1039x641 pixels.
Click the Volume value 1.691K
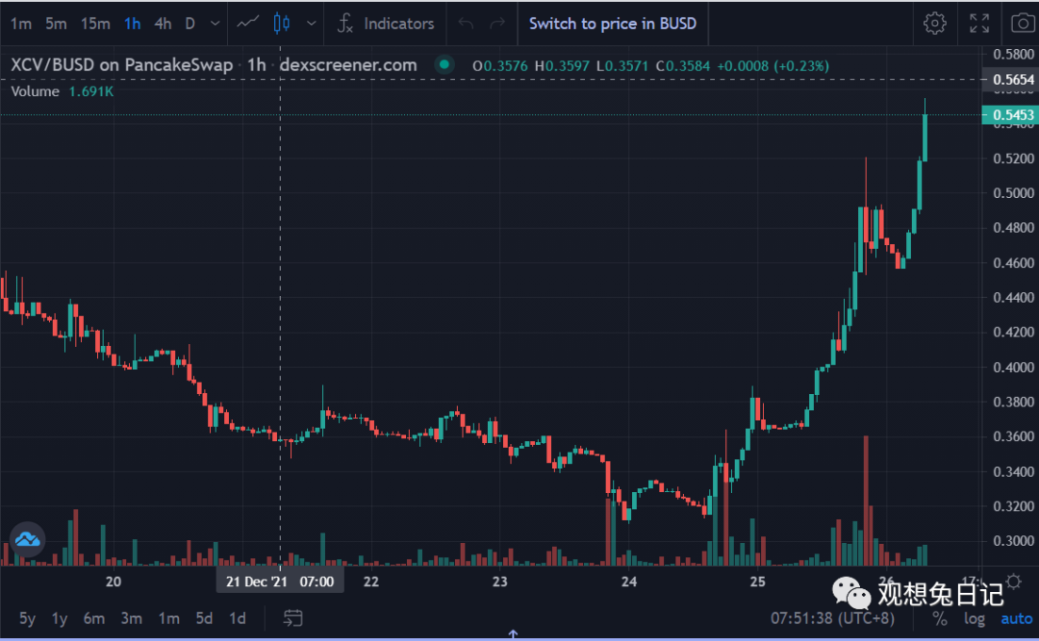[91, 91]
